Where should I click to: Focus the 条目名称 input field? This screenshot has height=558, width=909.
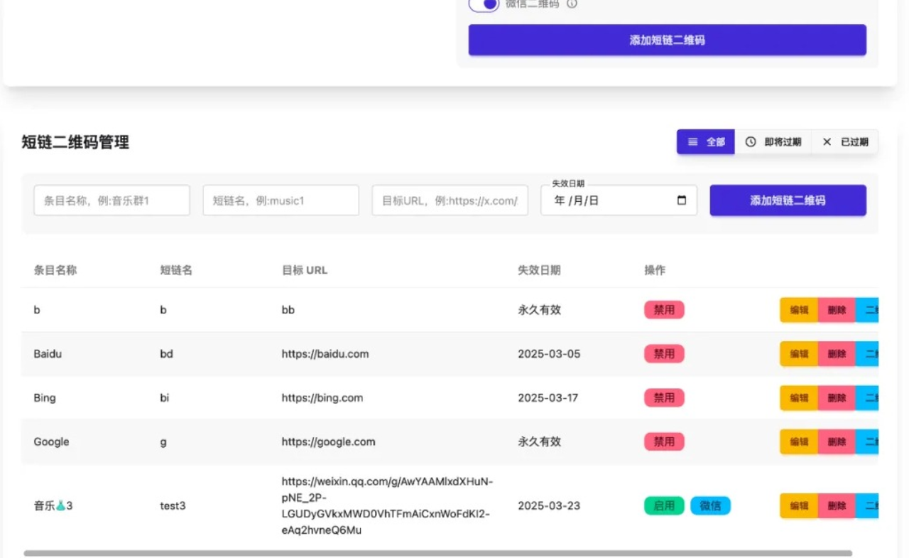pos(111,200)
